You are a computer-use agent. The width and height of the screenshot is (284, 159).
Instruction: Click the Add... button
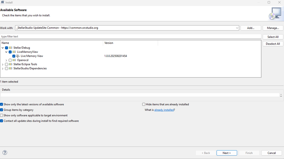(x=251, y=28)
